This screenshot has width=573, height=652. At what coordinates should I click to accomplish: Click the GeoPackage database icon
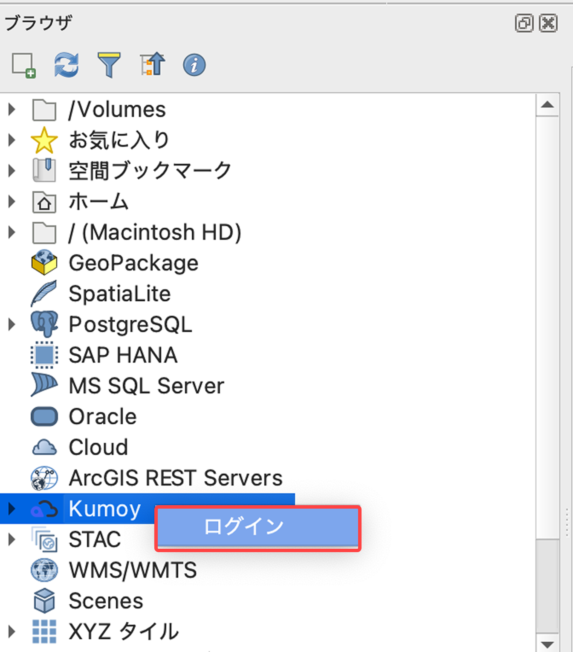44,263
